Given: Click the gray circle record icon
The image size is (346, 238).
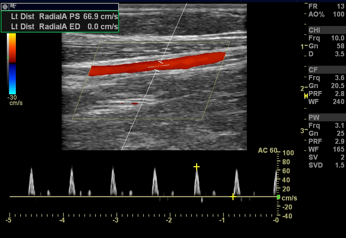Looking at the screenshot, I should [x=5, y=7].
